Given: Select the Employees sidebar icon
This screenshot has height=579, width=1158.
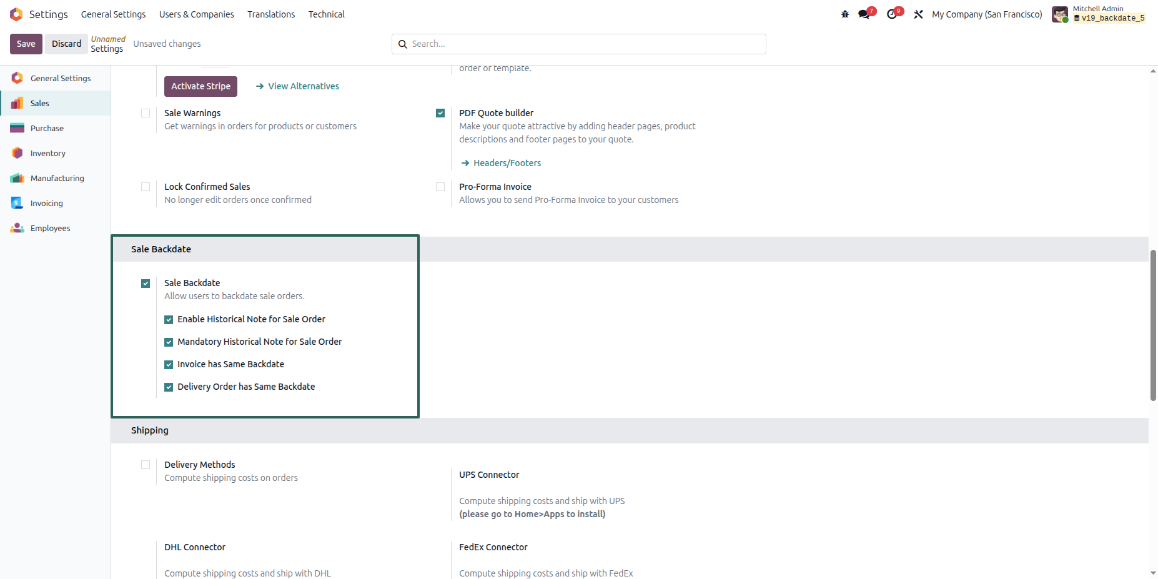Looking at the screenshot, I should pos(17,228).
